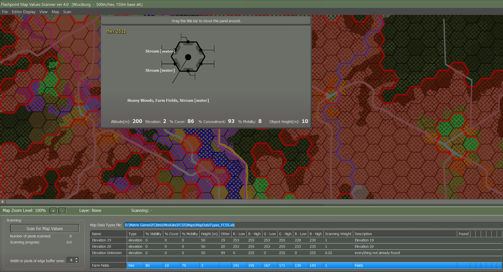This screenshot has width=503, height=272.
Task: Select Elevation 19 in Name column
Action: tap(109, 240)
